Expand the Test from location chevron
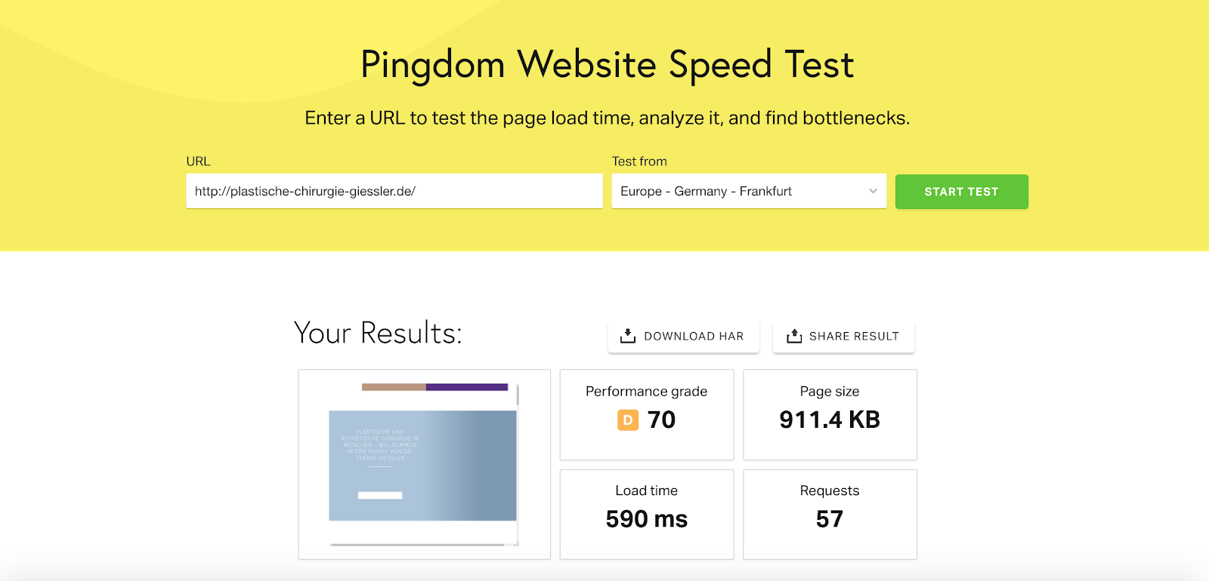 click(x=873, y=191)
